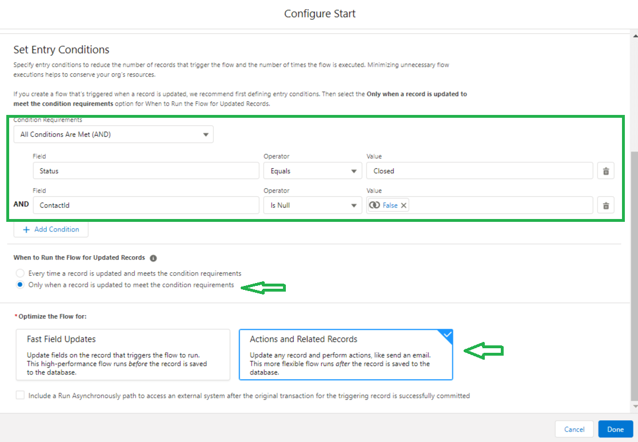The height and width of the screenshot is (442, 638).
Task: Delete the ContactId condition using its trash icon
Action: coord(605,205)
